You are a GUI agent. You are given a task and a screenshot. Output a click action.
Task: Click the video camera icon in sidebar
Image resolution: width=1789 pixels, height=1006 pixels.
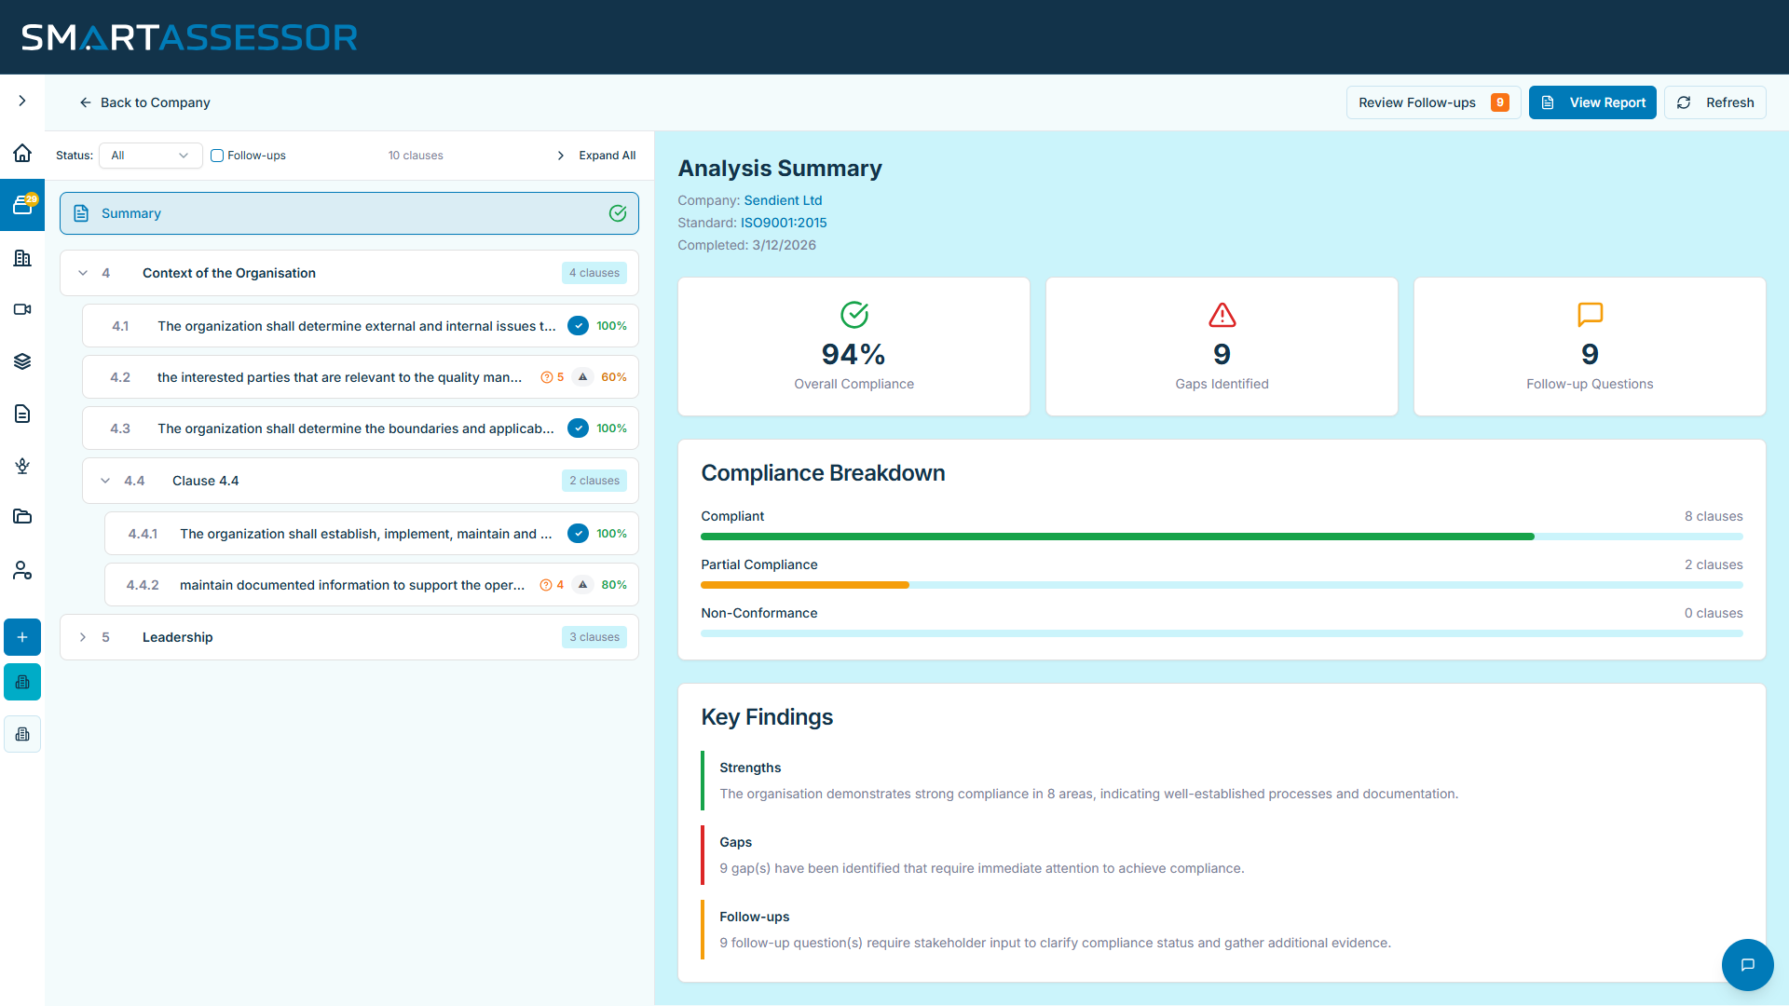point(22,309)
